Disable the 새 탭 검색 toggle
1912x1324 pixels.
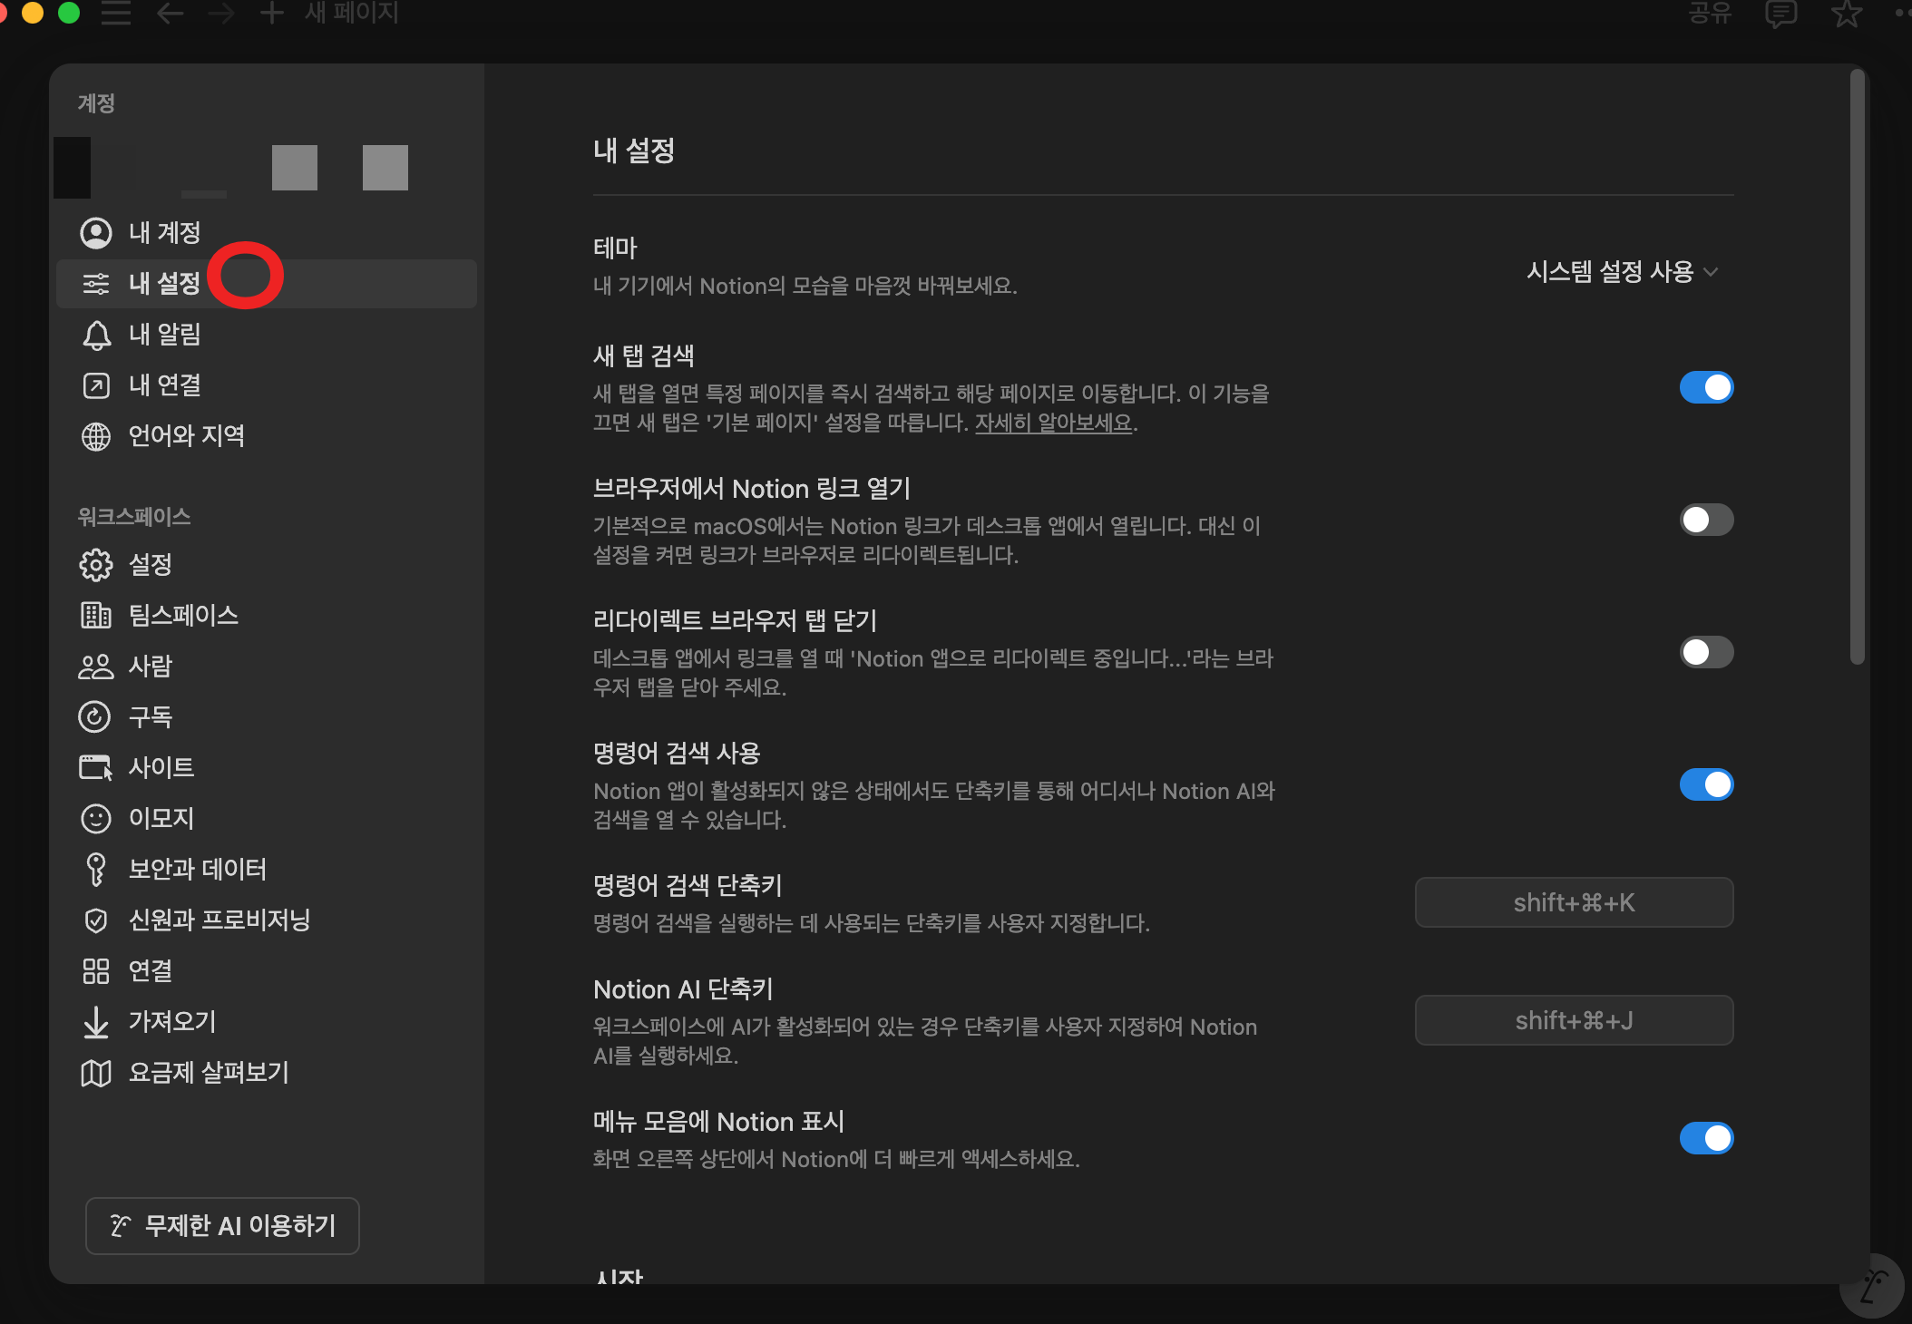1706,387
